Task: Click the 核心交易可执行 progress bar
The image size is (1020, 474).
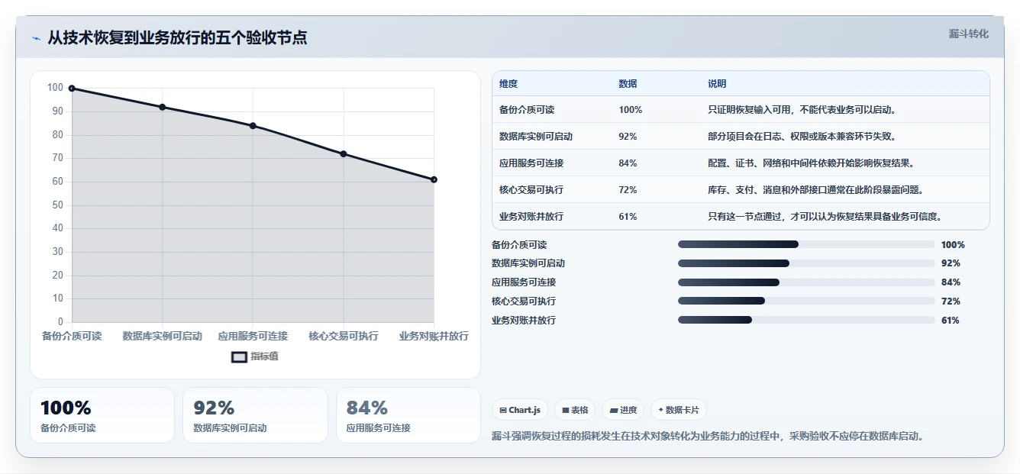Action: coord(806,301)
